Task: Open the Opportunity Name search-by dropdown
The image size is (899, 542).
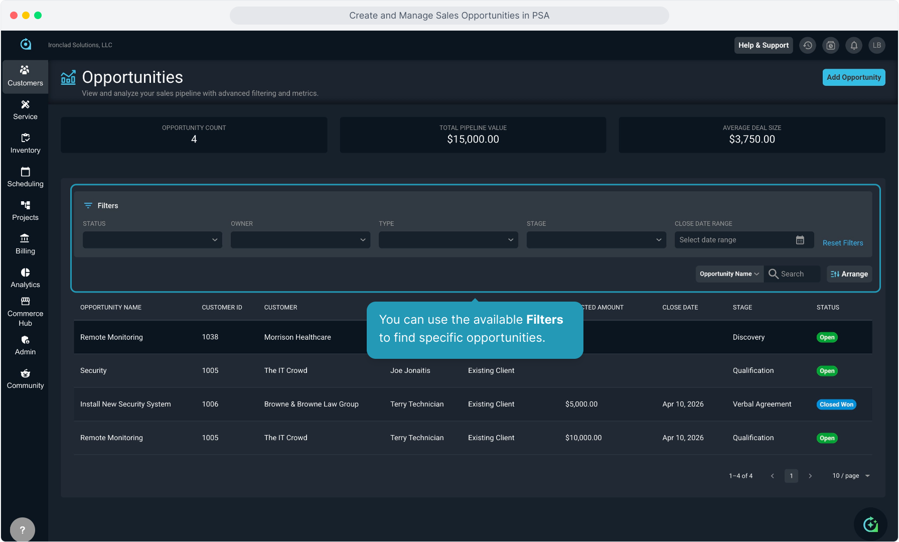Action: pos(729,274)
